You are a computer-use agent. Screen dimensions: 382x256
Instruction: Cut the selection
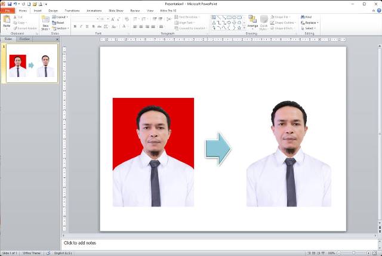pyautogui.click(x=18, y=17)
